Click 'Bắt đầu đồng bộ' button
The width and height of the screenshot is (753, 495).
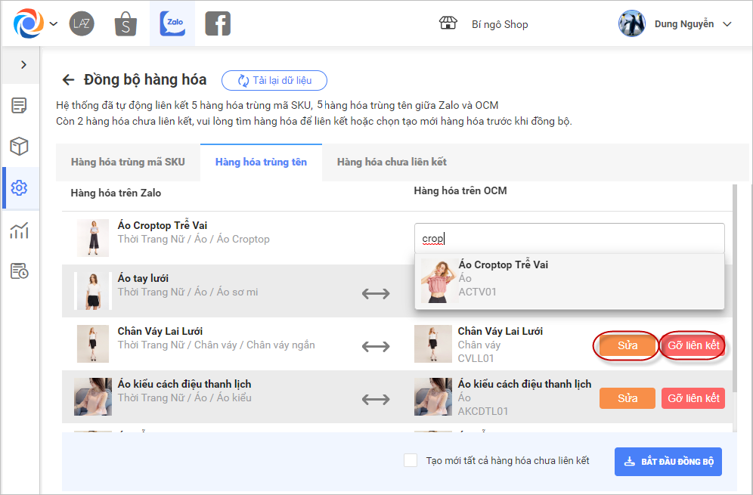click(668, 460)
